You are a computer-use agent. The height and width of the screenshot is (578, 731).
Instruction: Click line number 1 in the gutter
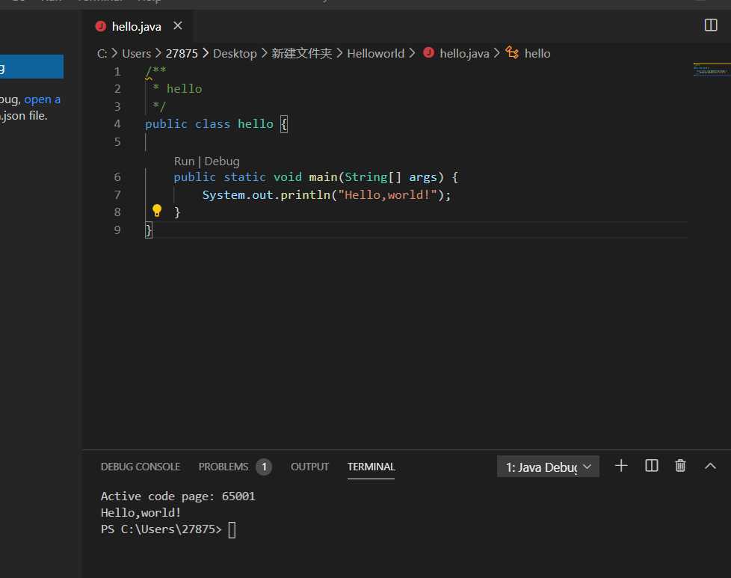tap(117, 71)
